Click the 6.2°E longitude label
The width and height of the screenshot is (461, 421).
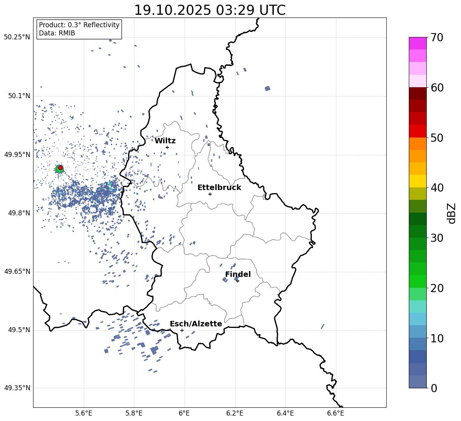235,413
